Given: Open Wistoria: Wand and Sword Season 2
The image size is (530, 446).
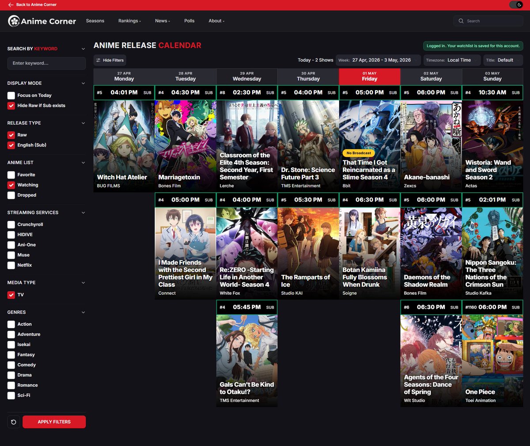Looking at the screenshot, I should pyautogui.click(x=492, y=146).
